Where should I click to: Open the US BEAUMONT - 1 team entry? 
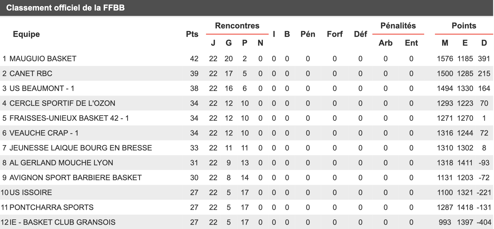click(x=42, y=88)
